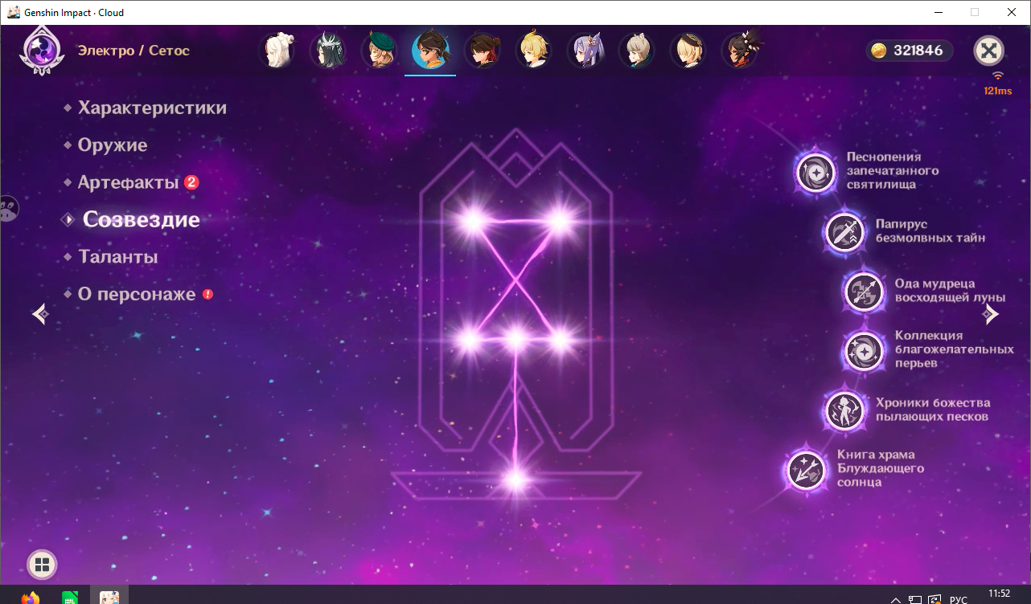Screen dimensions: 1031x604
Task: Switch the РУС keyboard language indicator
Action: click(x=958, y=599)
